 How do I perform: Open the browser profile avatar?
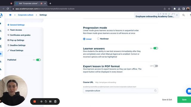pos(188,9)
